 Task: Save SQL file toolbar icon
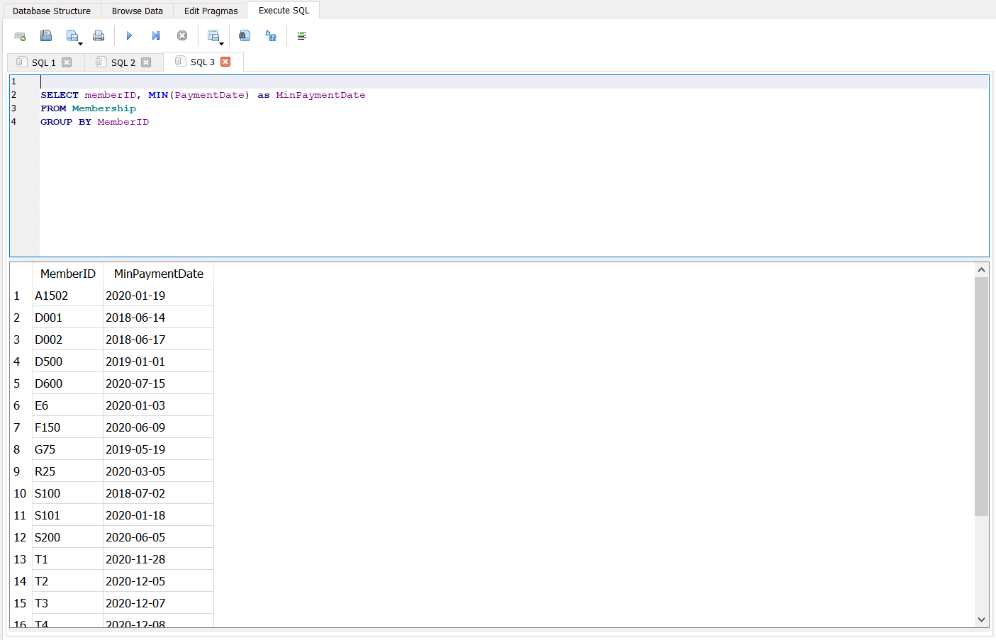[73, 36]
